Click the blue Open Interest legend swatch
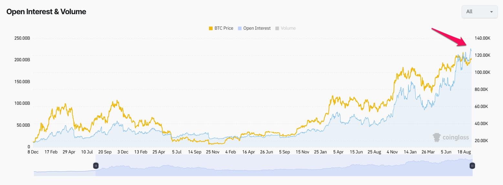 point(240,28)
